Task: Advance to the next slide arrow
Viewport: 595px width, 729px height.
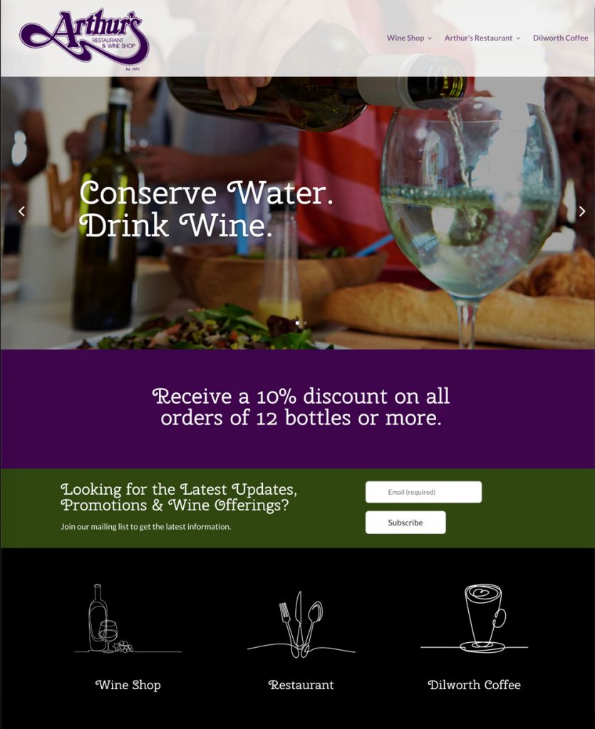Action: (582, 211)
